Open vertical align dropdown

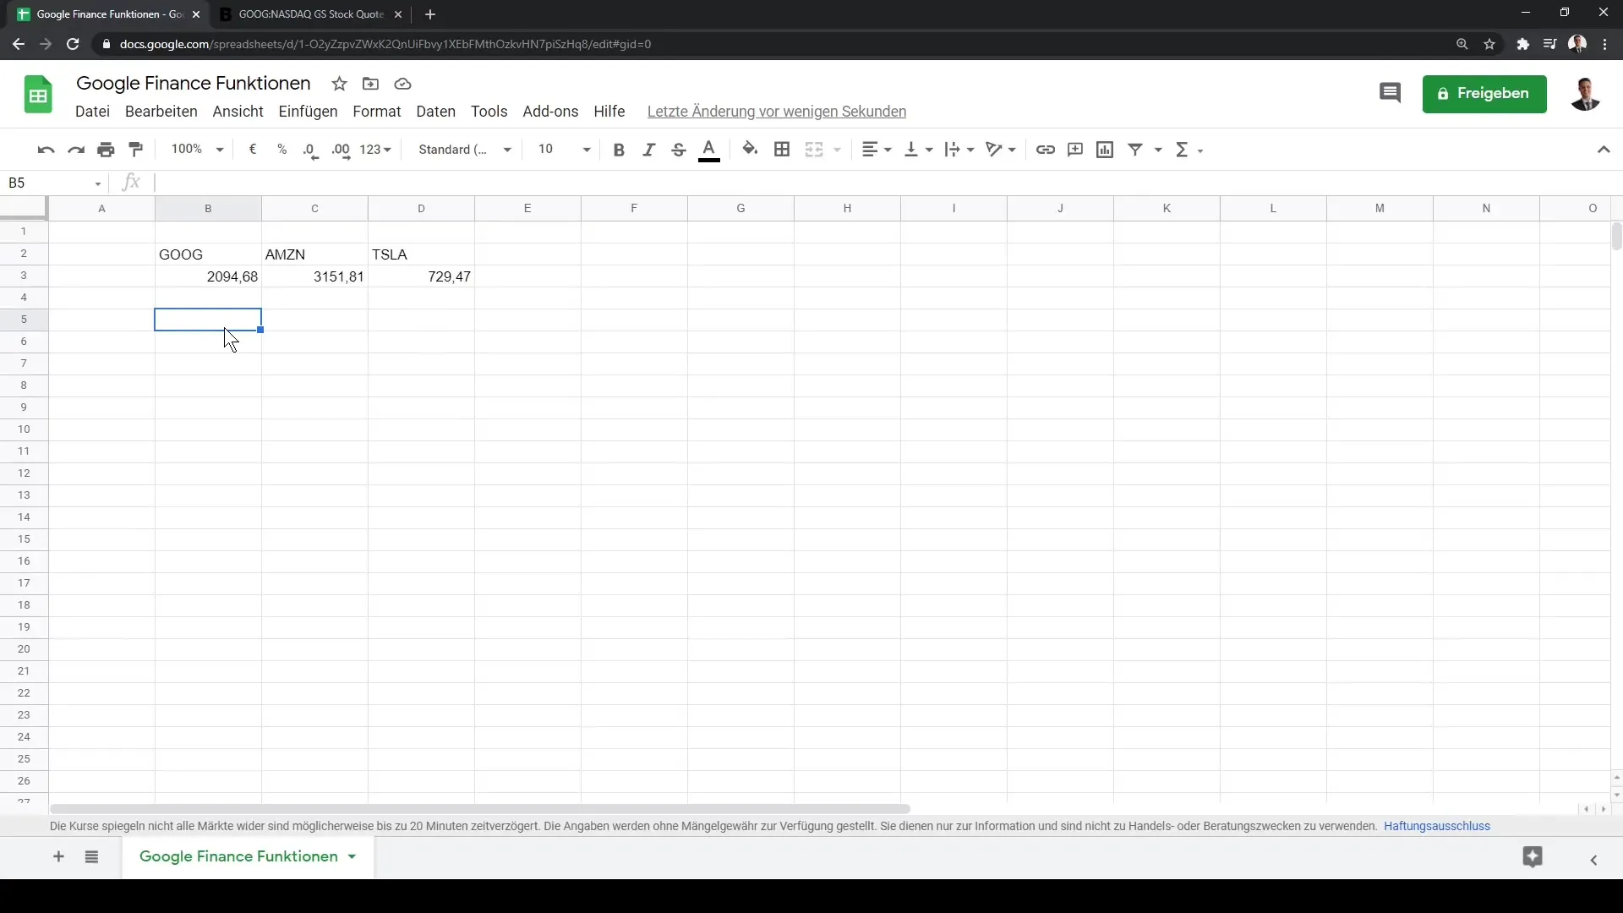[x=919, y=150]
